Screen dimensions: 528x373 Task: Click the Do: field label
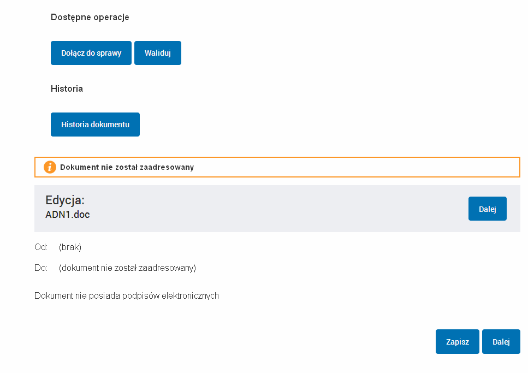coord(41,268)
